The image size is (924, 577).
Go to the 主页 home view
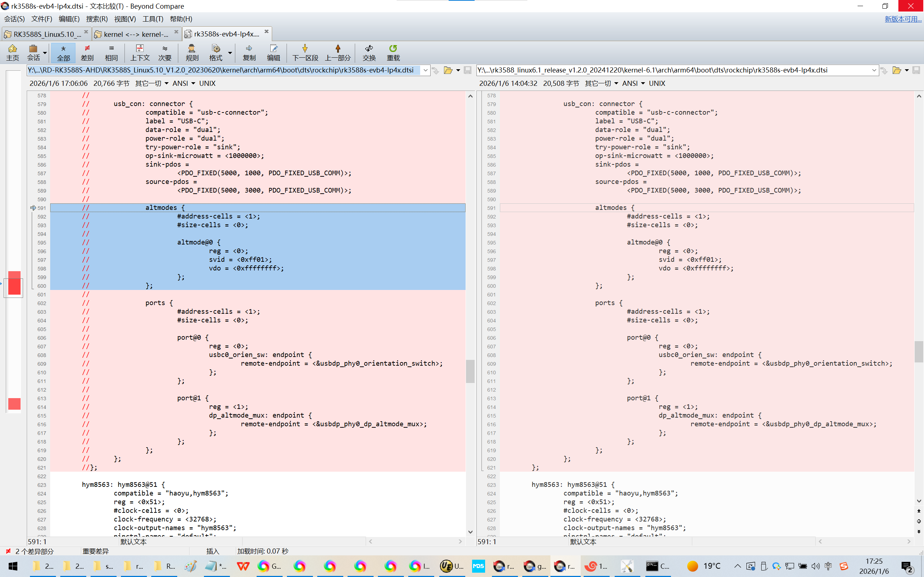tap(12, 53)
